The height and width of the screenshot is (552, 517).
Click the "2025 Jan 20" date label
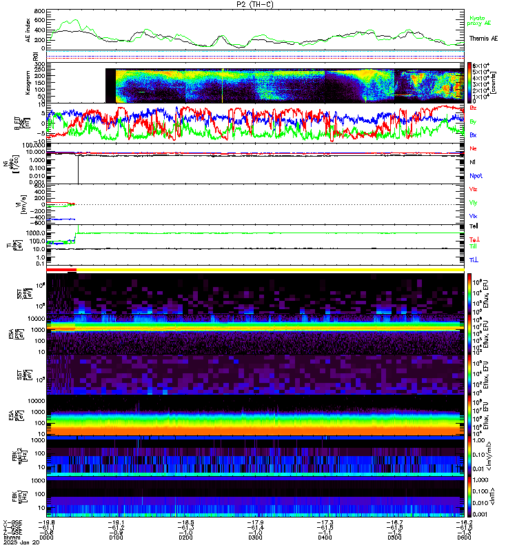click(x=21, y=542)
